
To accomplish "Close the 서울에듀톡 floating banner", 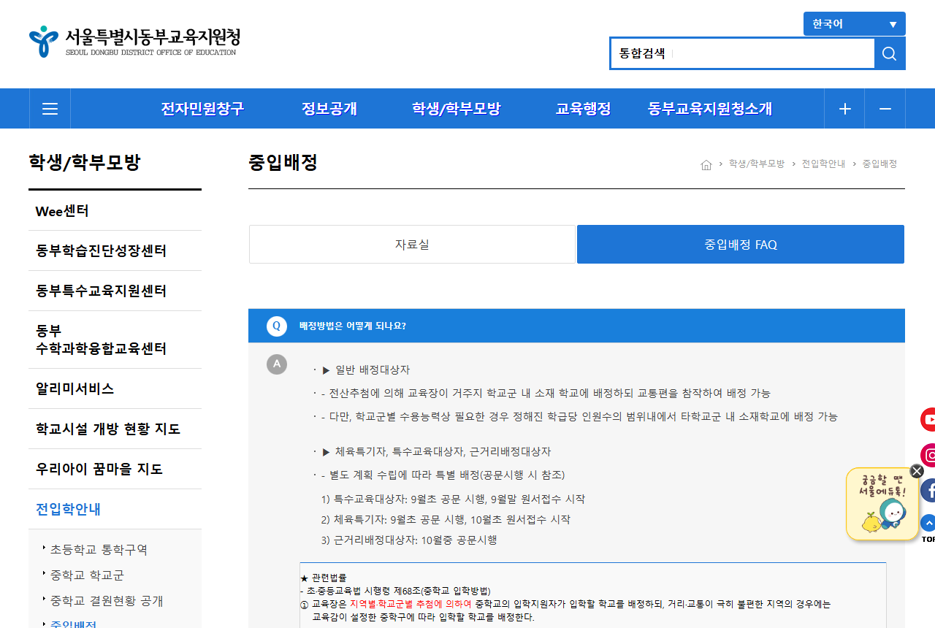I will (917, 471).
